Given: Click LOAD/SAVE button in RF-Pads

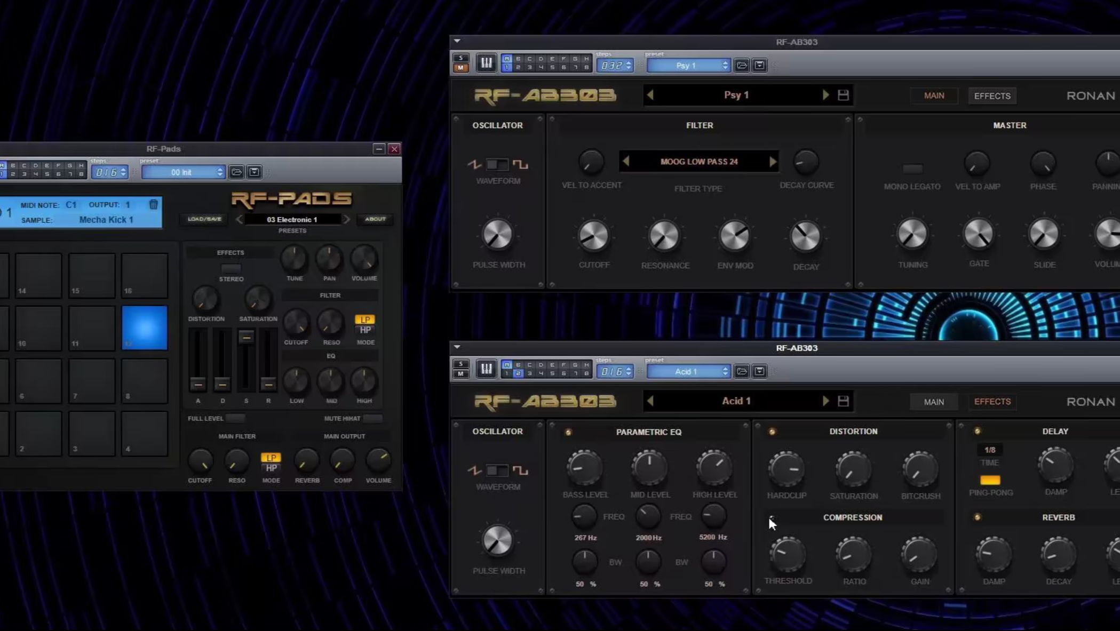Looking at the screenshot, I should coord(204,219).
